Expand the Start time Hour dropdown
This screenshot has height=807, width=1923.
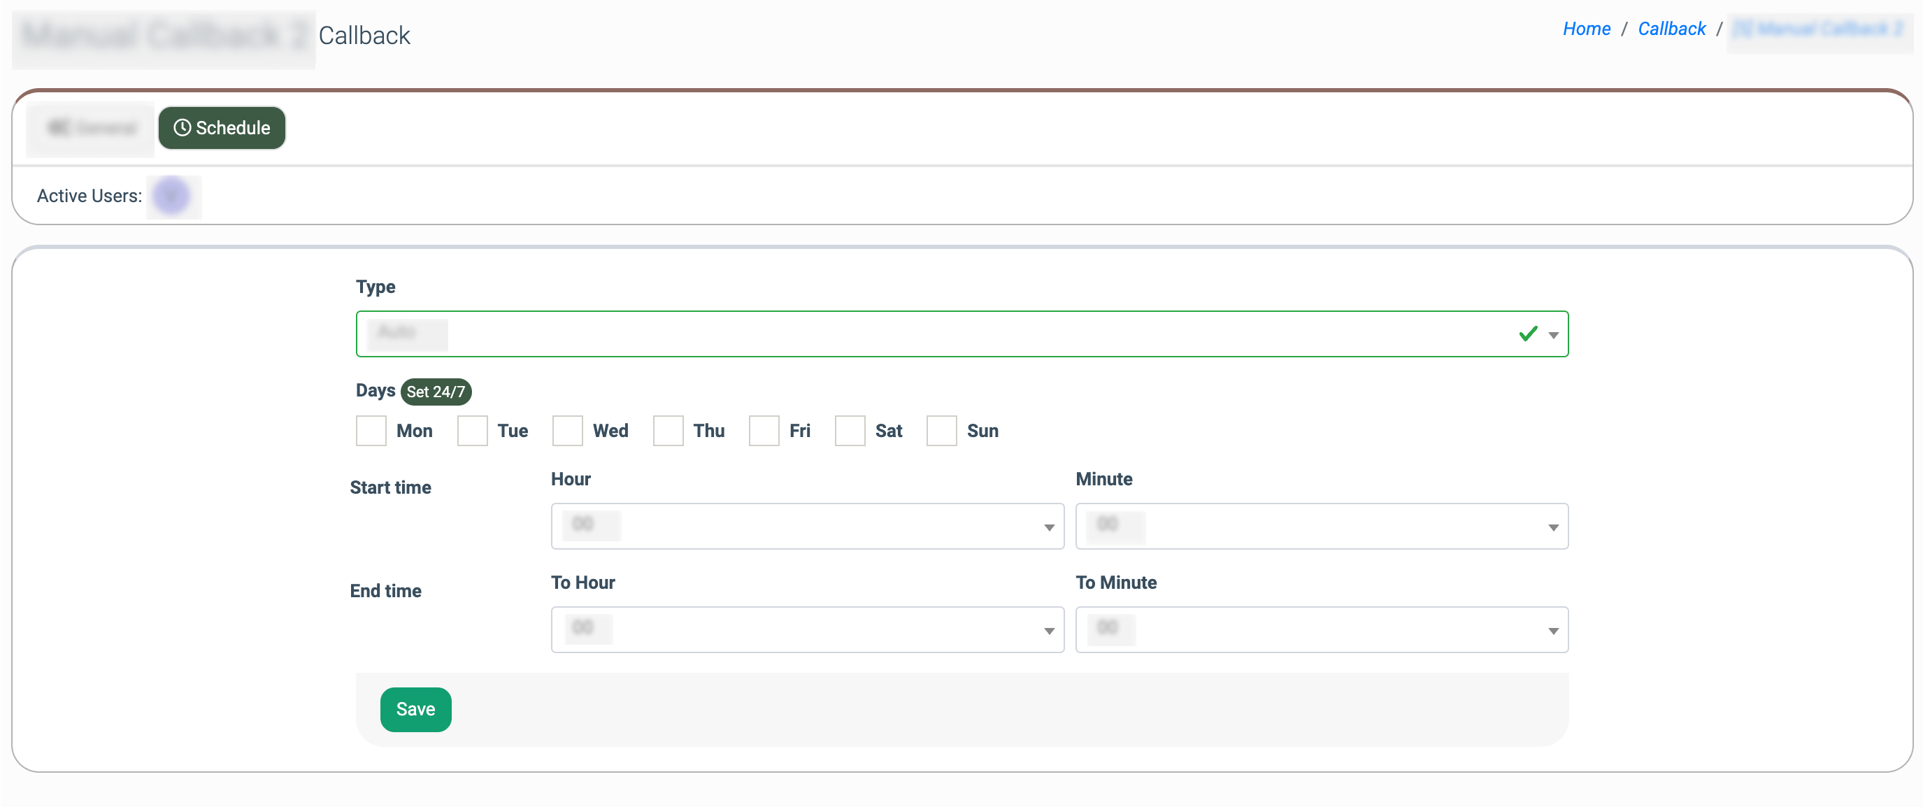click(x=807, y=527)
